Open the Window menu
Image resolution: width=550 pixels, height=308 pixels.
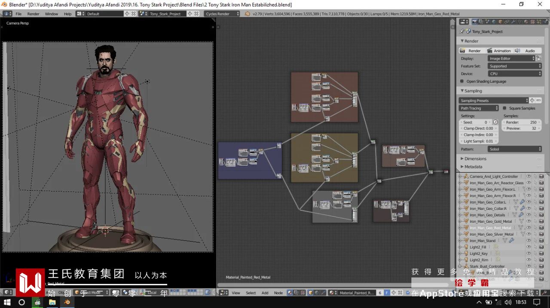[x=52, y=14]
